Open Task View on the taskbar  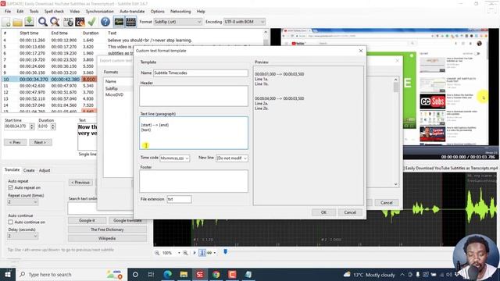point(151,274)
